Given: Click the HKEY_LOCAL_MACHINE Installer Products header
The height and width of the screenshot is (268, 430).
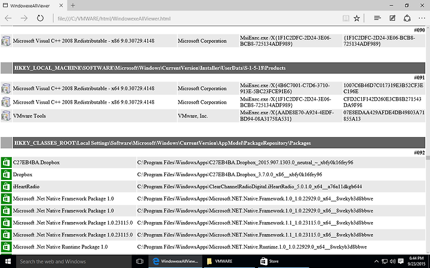Looking at the screenshot, I should click(219, 68).
